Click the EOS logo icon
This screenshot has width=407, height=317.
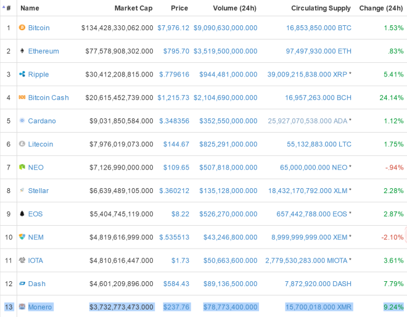click(22, 214)
